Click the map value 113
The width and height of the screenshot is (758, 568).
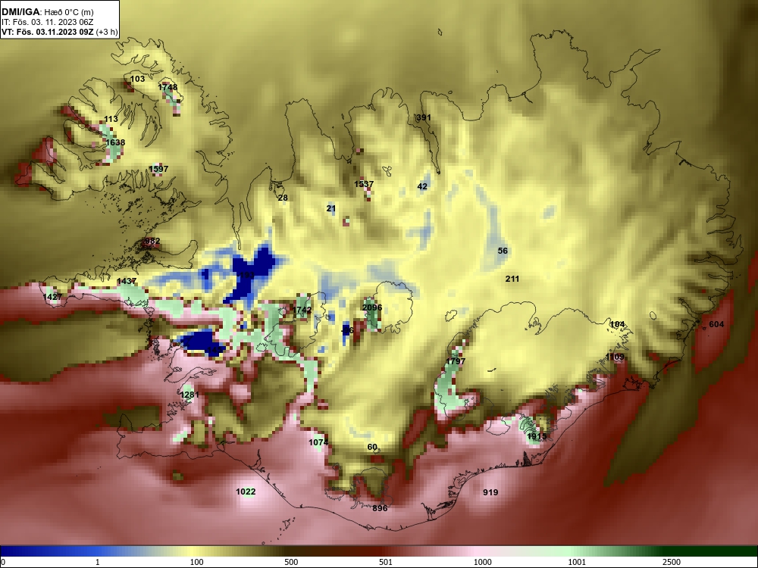(x=111, y=119)
